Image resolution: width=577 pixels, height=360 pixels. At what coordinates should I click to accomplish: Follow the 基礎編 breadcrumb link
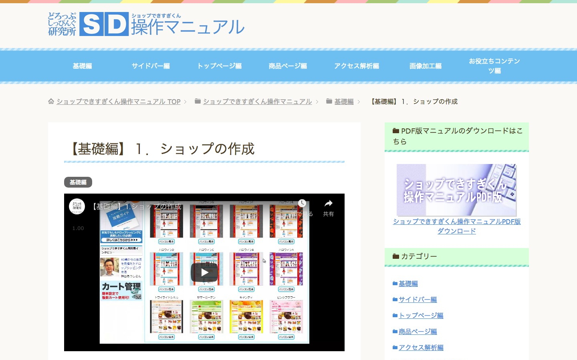(344, 102)
